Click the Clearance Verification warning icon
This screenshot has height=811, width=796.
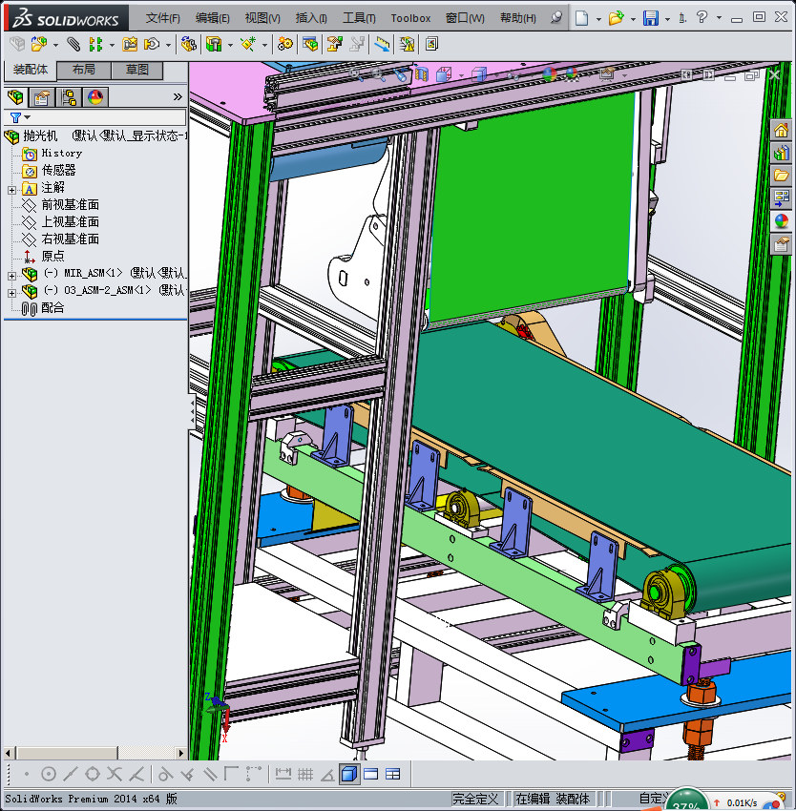tap(407, 45)
